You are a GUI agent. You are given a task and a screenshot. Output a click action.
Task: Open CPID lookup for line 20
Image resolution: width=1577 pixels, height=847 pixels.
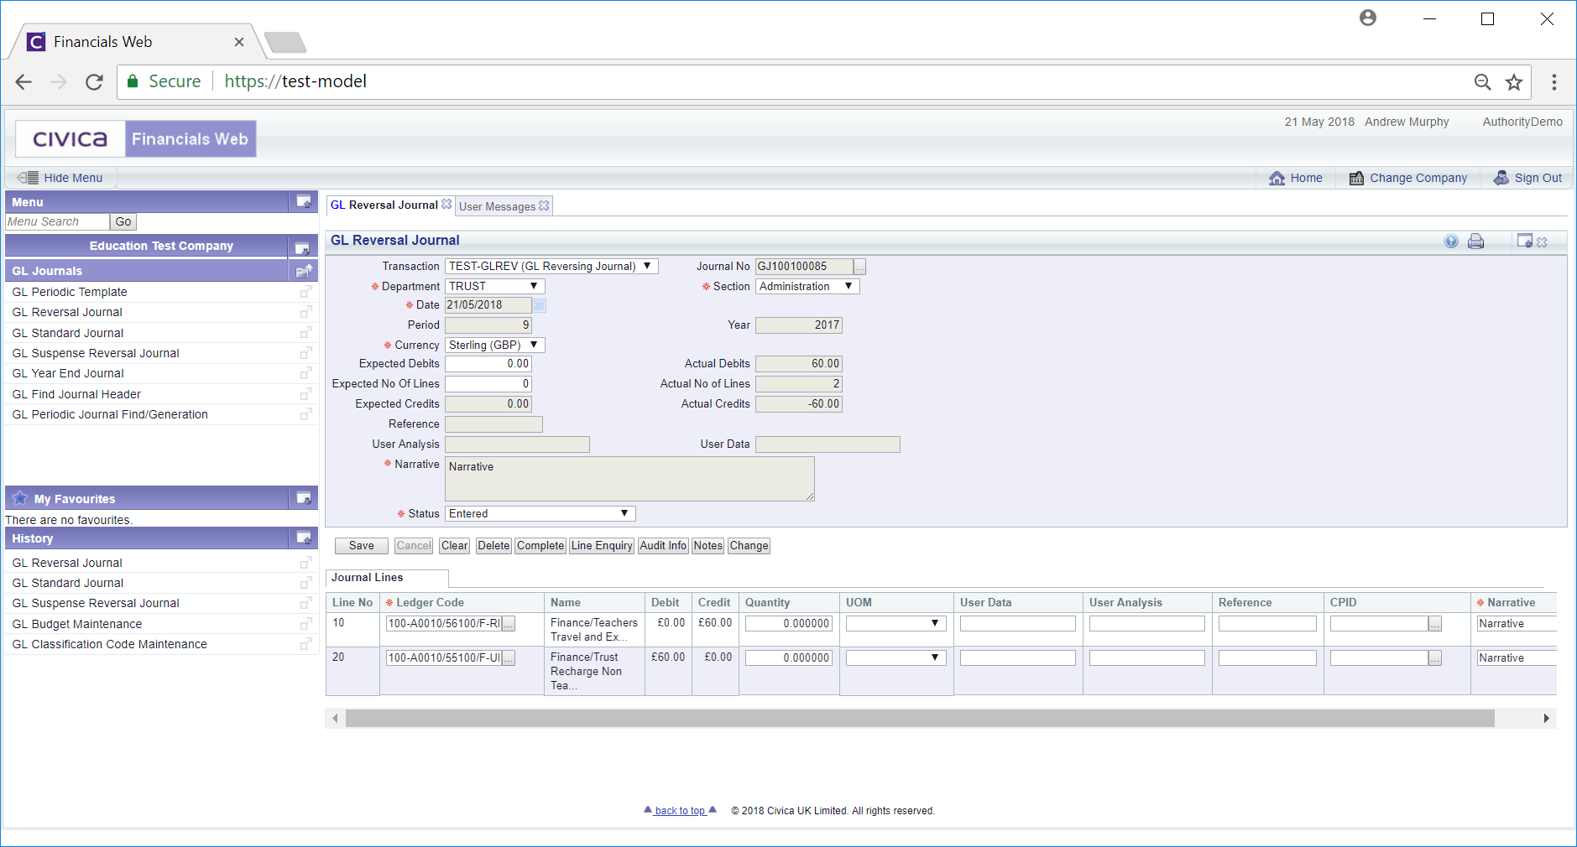point(1435,658)
